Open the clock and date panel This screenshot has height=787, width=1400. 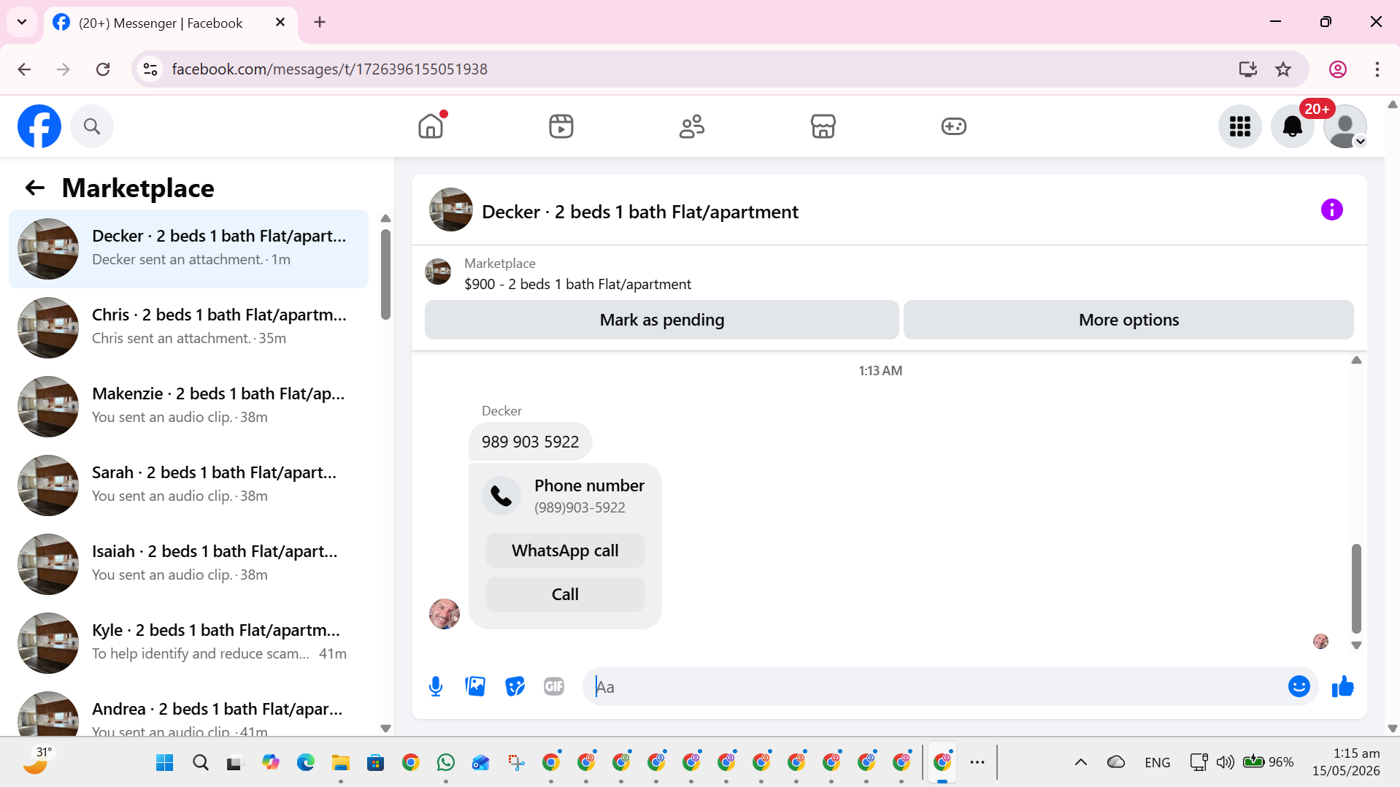pyautogui.click(x=1346, y=762)
